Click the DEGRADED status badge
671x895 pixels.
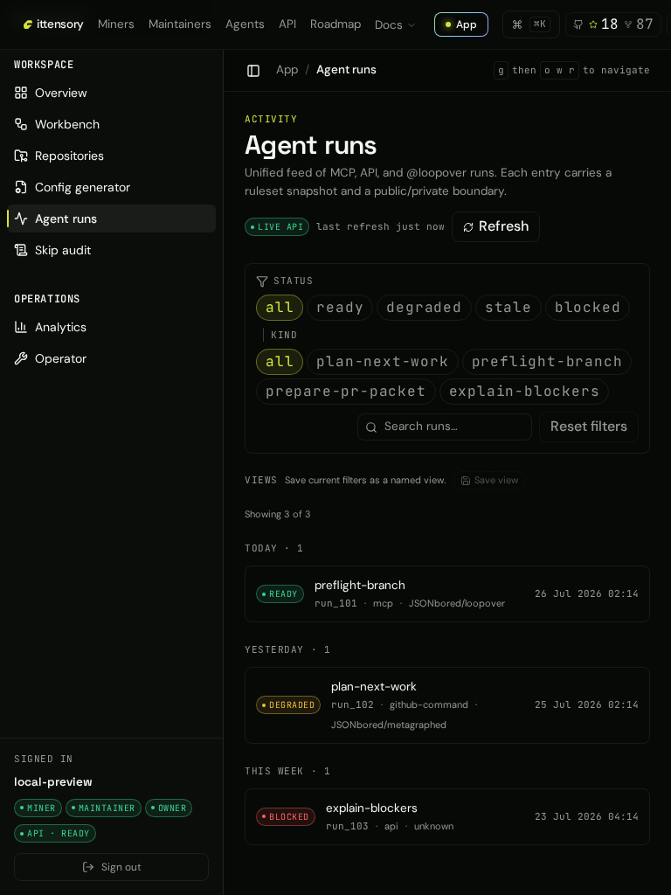[288, 705]
